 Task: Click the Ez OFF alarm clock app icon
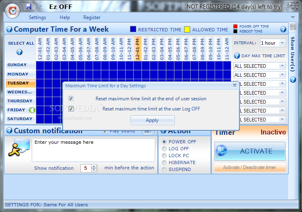tap(13, 11)
